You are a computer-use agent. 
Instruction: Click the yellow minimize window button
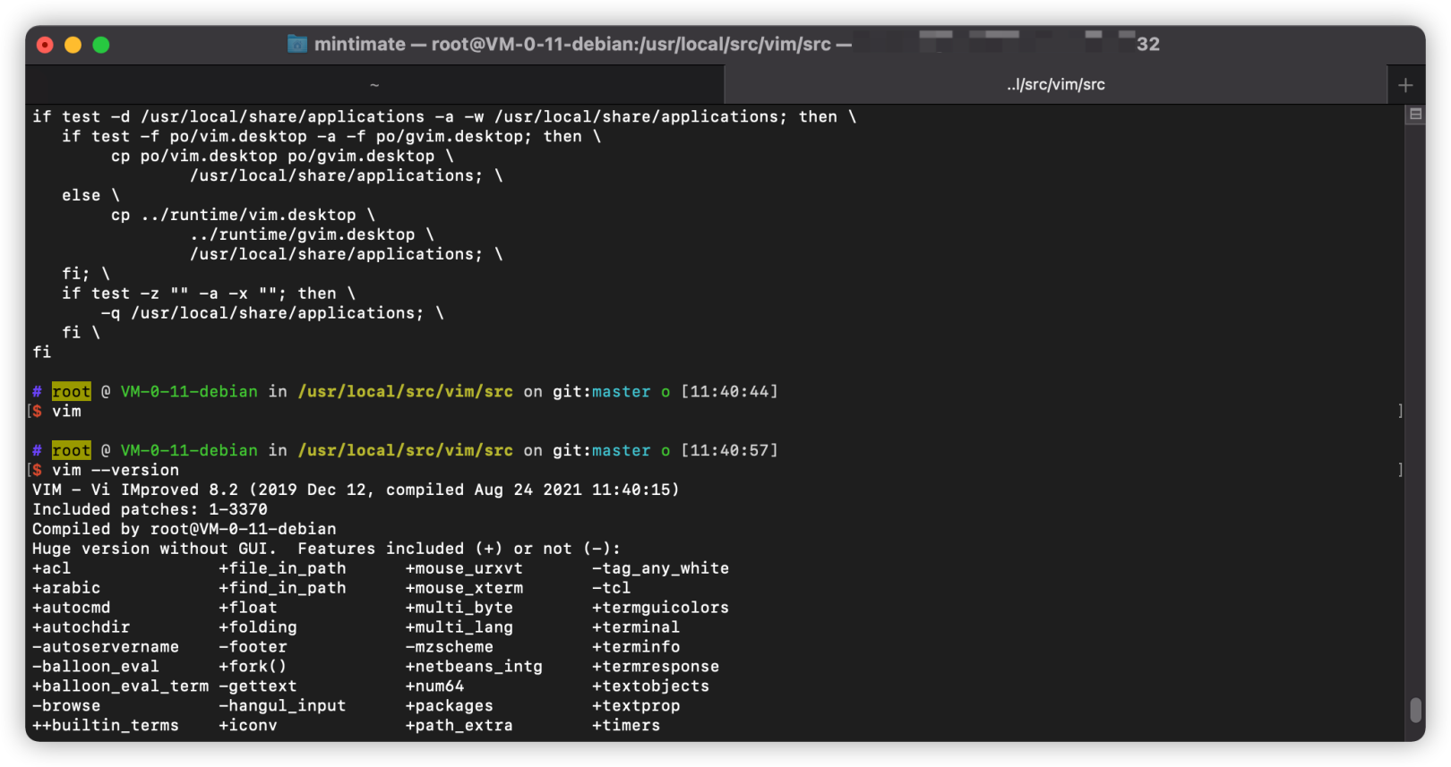pyautogui.click(x=73, y=45)
